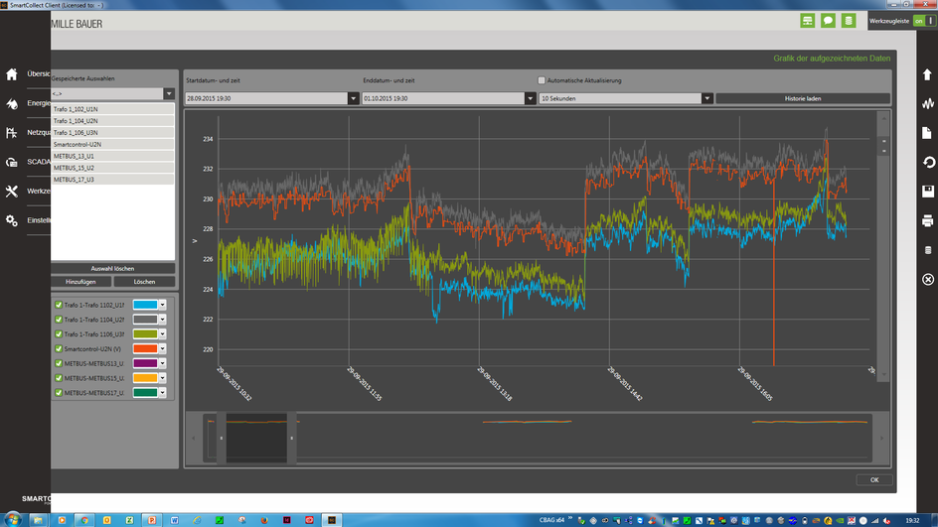The width and height of the screenshot is (938, 527).
Task: Select Smartcontrol-U2N in the saved list
Action: click(112, 144)
